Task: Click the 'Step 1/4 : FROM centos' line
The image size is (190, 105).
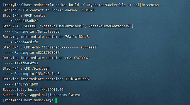Action: pos(24,16)
